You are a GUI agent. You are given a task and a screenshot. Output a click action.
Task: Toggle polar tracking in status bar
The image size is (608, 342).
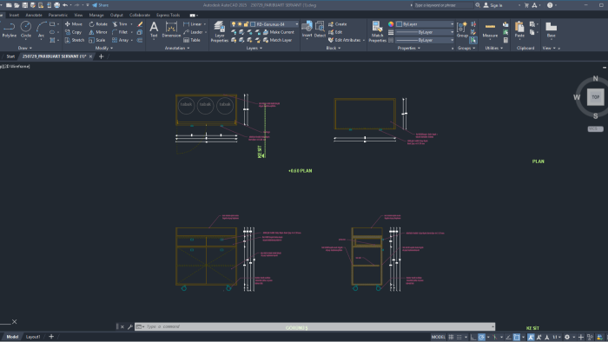point(481,337)
